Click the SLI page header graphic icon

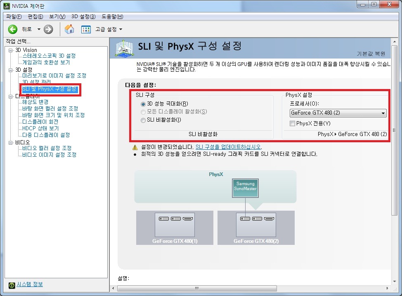coord(124,48)
